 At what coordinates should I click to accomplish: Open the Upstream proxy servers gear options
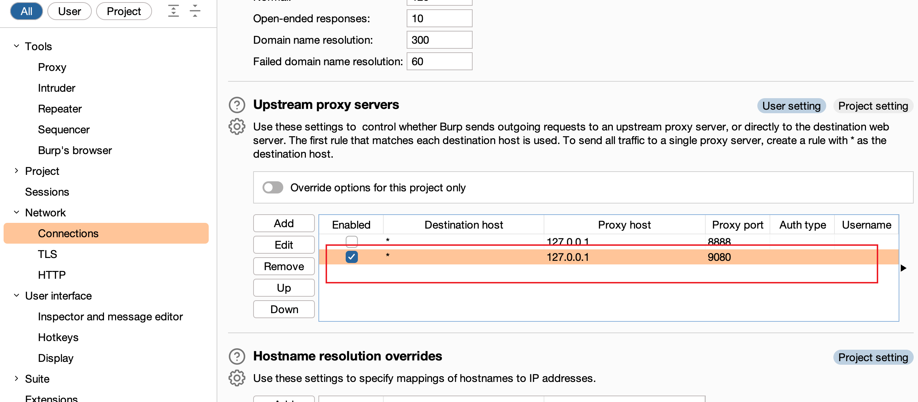[x=237, y=126]
